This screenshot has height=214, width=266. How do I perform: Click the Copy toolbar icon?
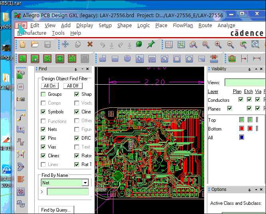coord(78,44)
